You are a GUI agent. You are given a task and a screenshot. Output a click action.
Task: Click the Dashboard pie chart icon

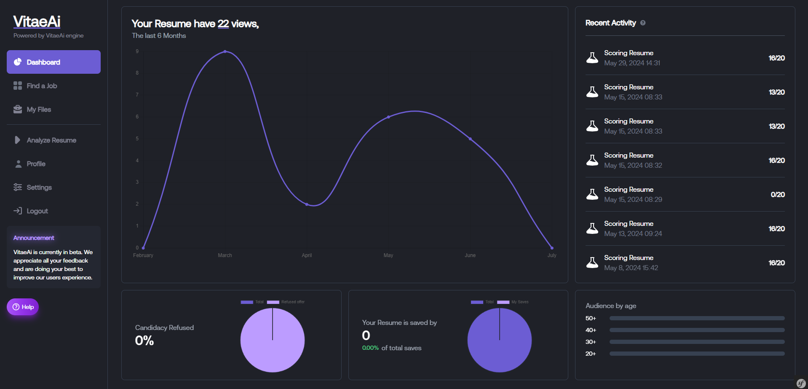point(18,62)
